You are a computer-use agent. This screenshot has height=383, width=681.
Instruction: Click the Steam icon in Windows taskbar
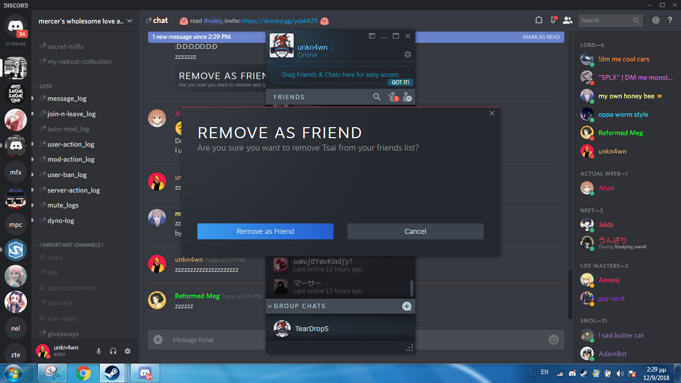pyautogui.click(x=112, y=373)
